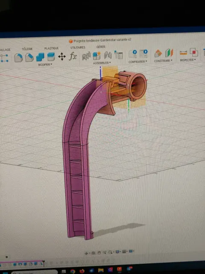Click the Zoom Window/Fit magnifier icon
This screenshot has height=274, width=205.
[x=110, y=252]
